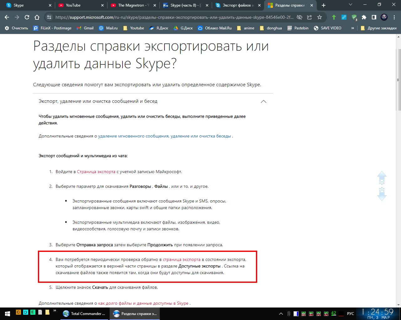Open a new tab with plus button
The height and width of the screenshot is (320, 401).
pyautogui.click(x=324, y=5)
